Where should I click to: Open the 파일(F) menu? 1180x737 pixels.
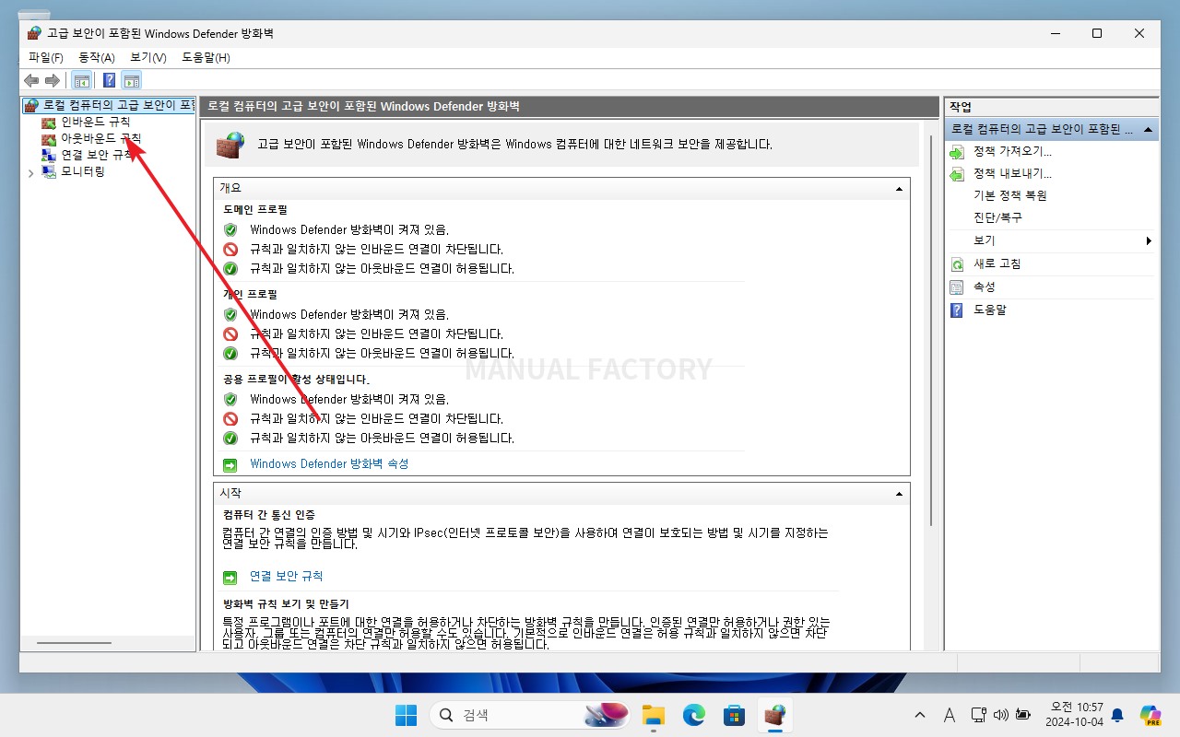pyautogui.click(x=46, y=57)
